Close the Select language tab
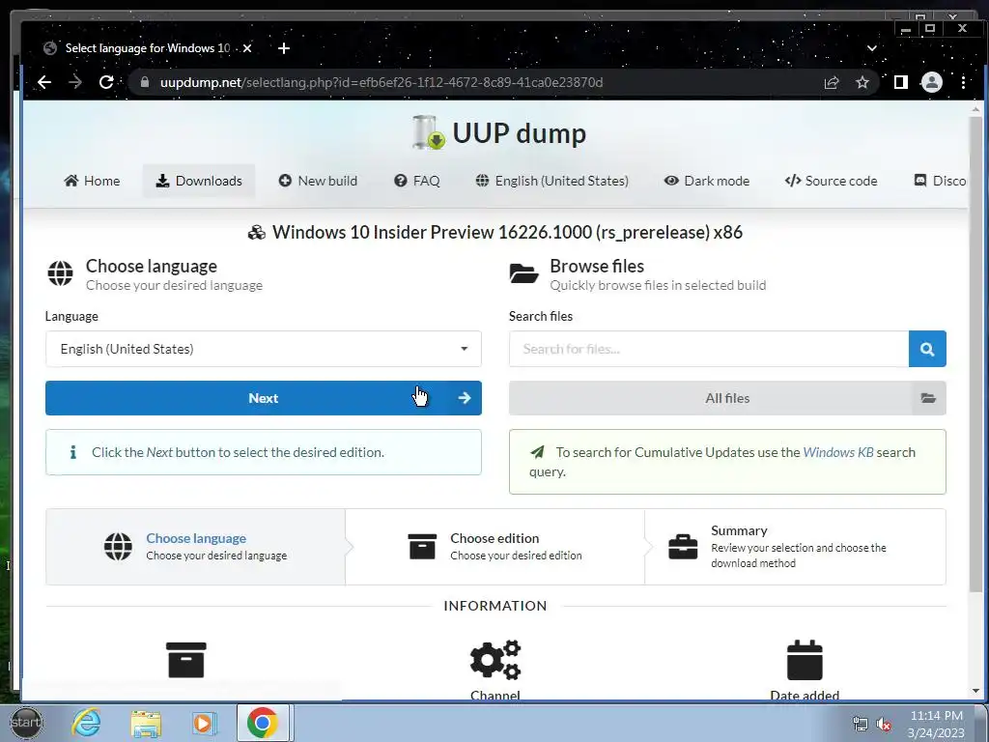Viewport: 989px width, 742px height. coord(247,48)
